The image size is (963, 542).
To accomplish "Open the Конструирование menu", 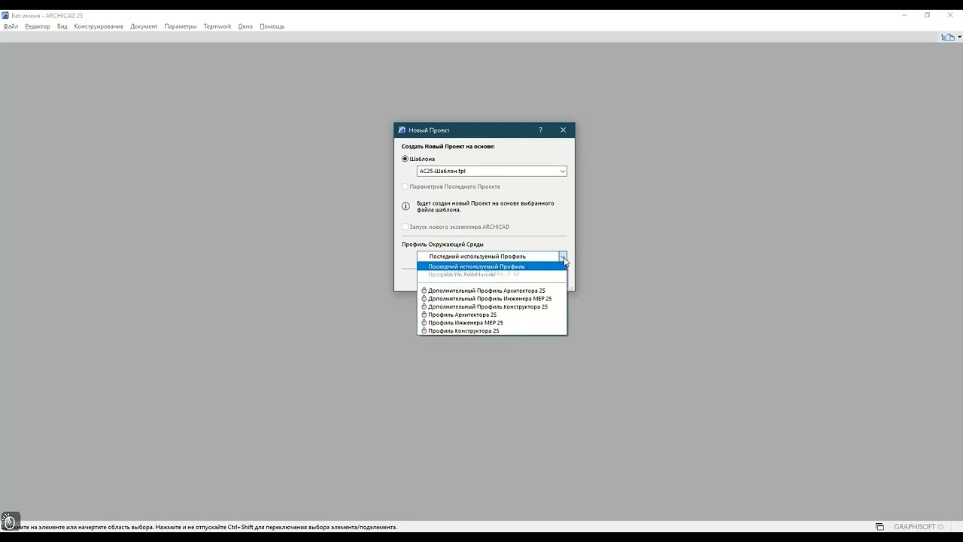I will 99,26.
